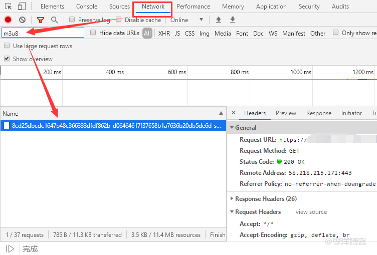Toggle the device toolbar icon
The image size is (377, 255).
(22, 7)
